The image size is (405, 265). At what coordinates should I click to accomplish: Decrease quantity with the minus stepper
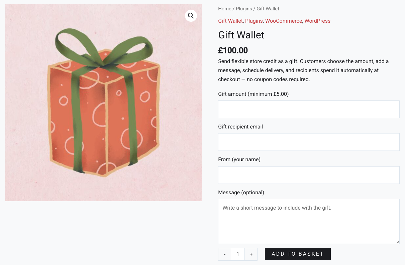coord(224,254)
